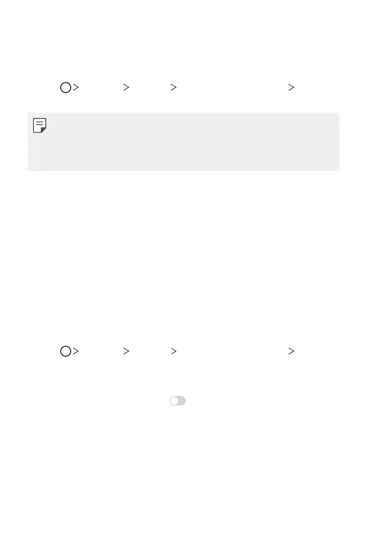The width and height of the screenshot is (367, 551).
Task: Click second chevron in the upper navigation path
Action: (x=126, y=87)
